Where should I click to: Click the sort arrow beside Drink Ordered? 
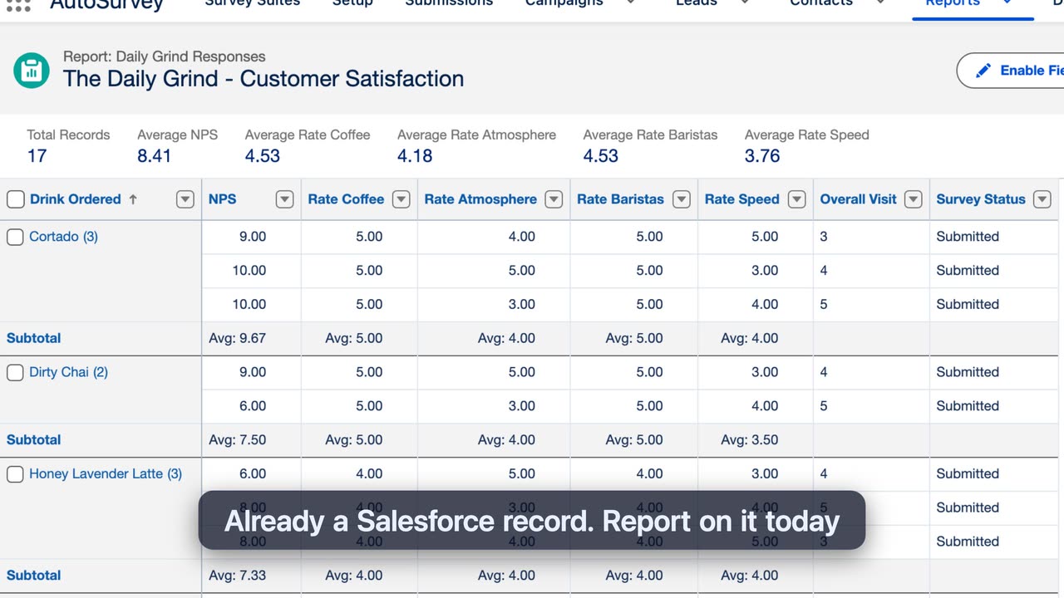point(133,199)
